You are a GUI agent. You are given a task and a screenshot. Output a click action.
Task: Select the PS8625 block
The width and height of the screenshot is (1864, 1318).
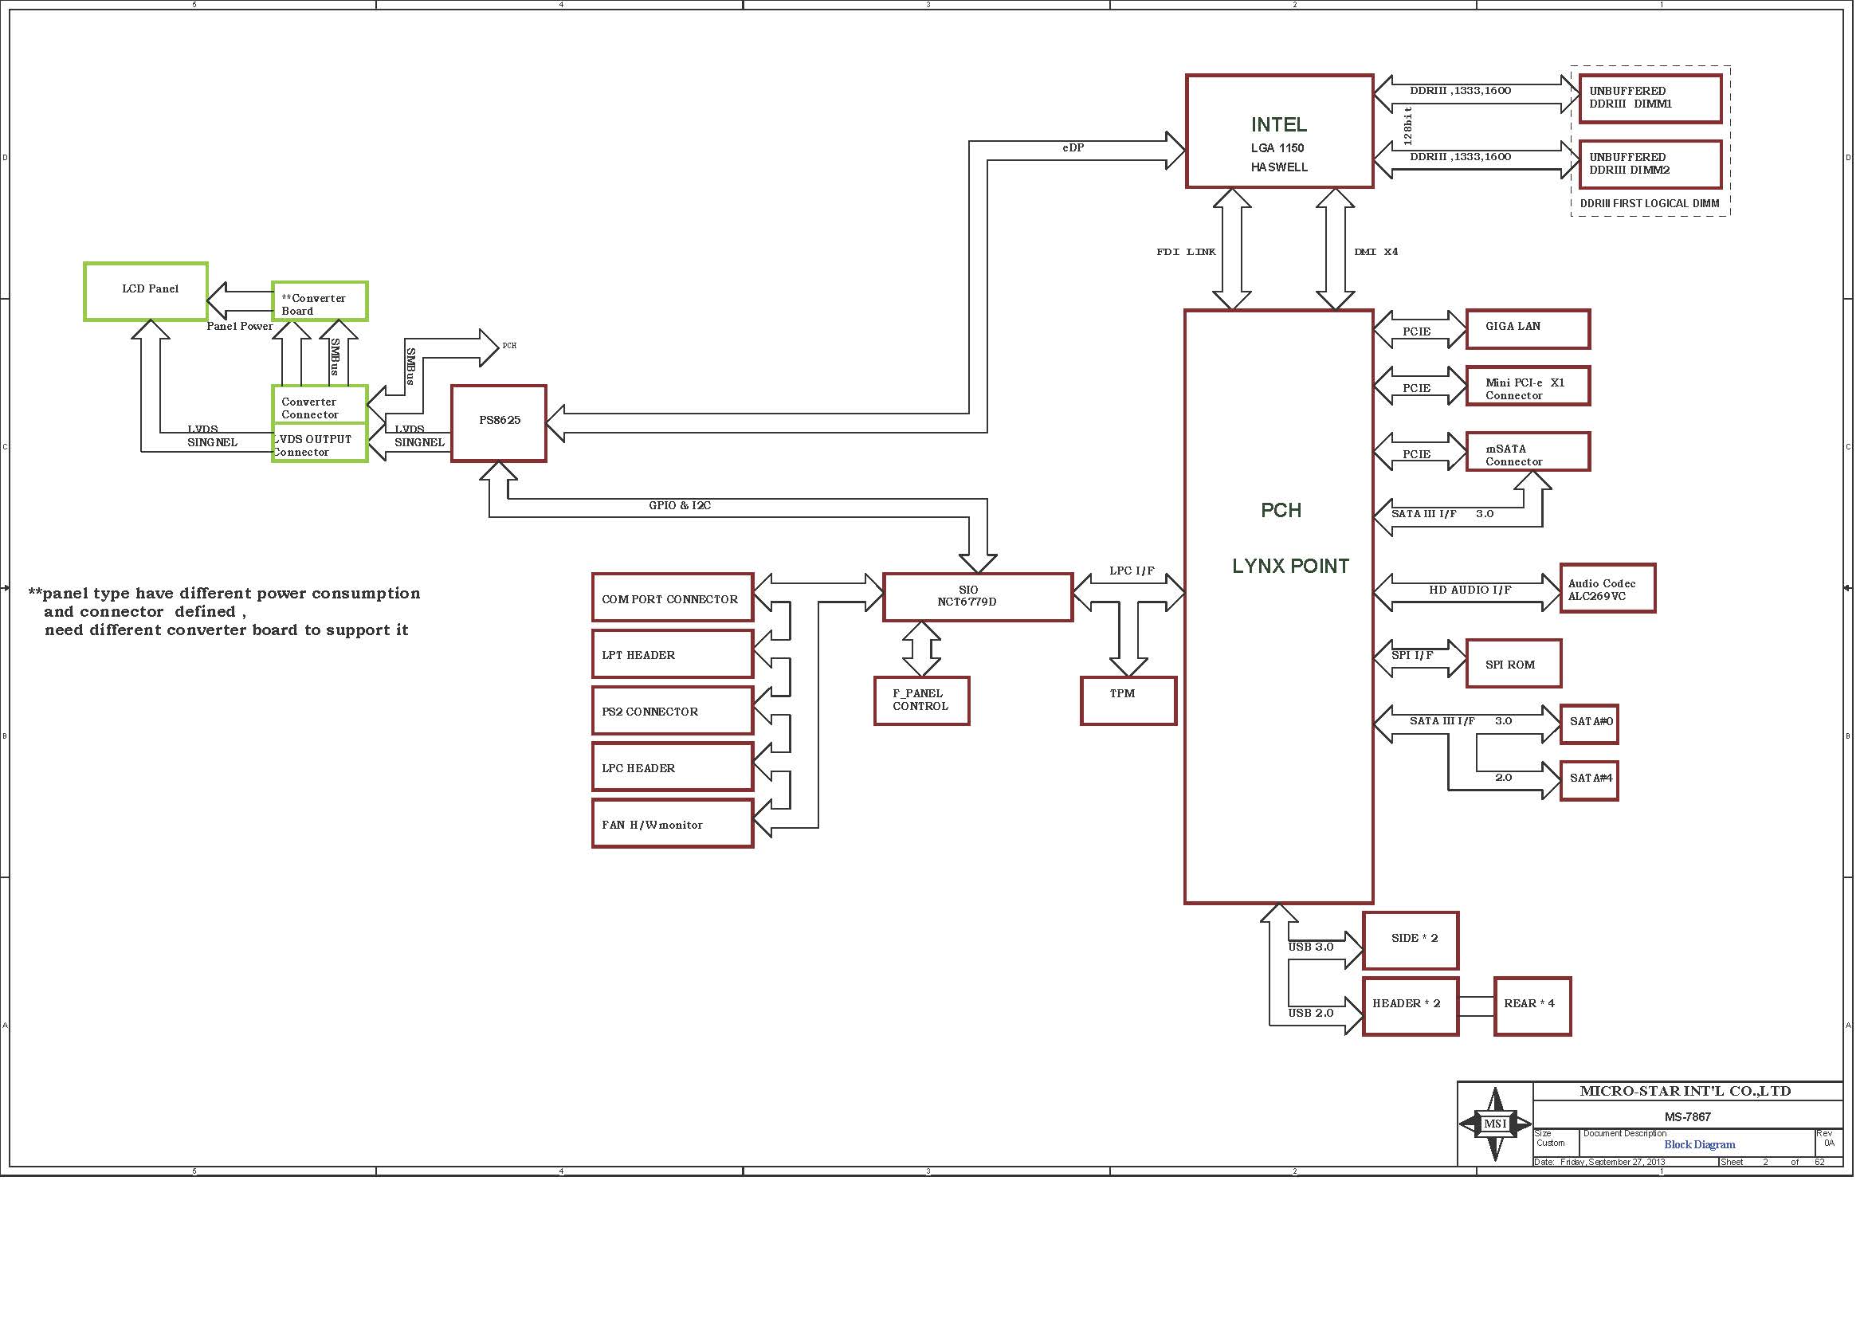[x=498, y=424]
